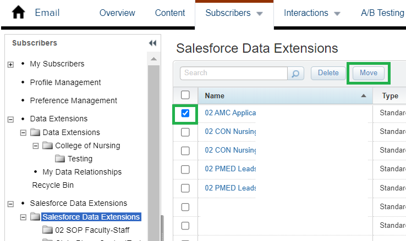Select the College of Nursing label
This screenshot has width=406, height=241.
click(x=87, y=145)
